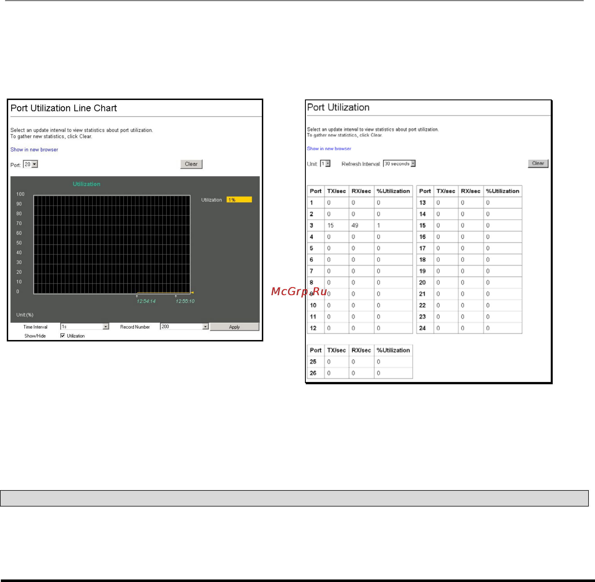Open the Refresh Interval dropdown

(x=399, y=164)
